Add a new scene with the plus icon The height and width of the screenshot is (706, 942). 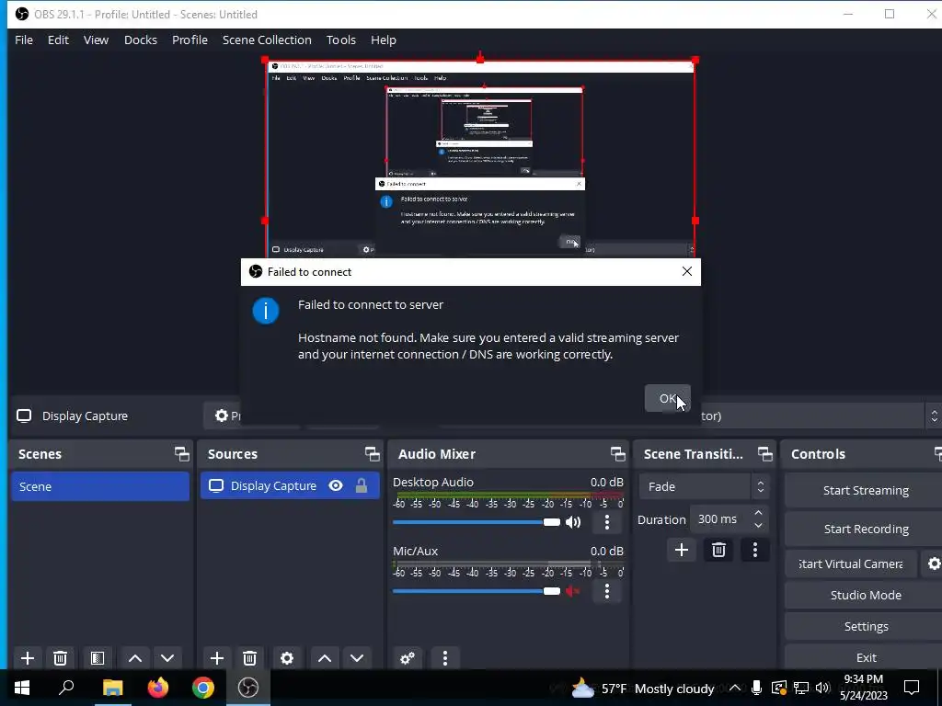(x=27, y=658)
